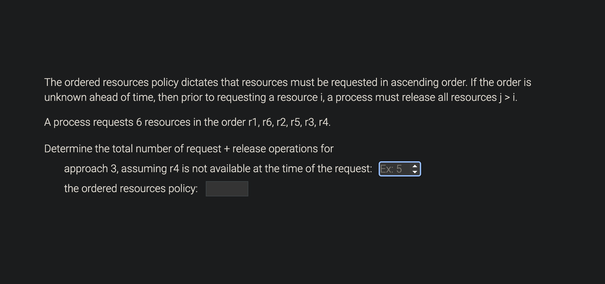This screenshot has height=284, width=605.
Task: Click the phrase 'the ordered resources policy:'
Action: 131,188
